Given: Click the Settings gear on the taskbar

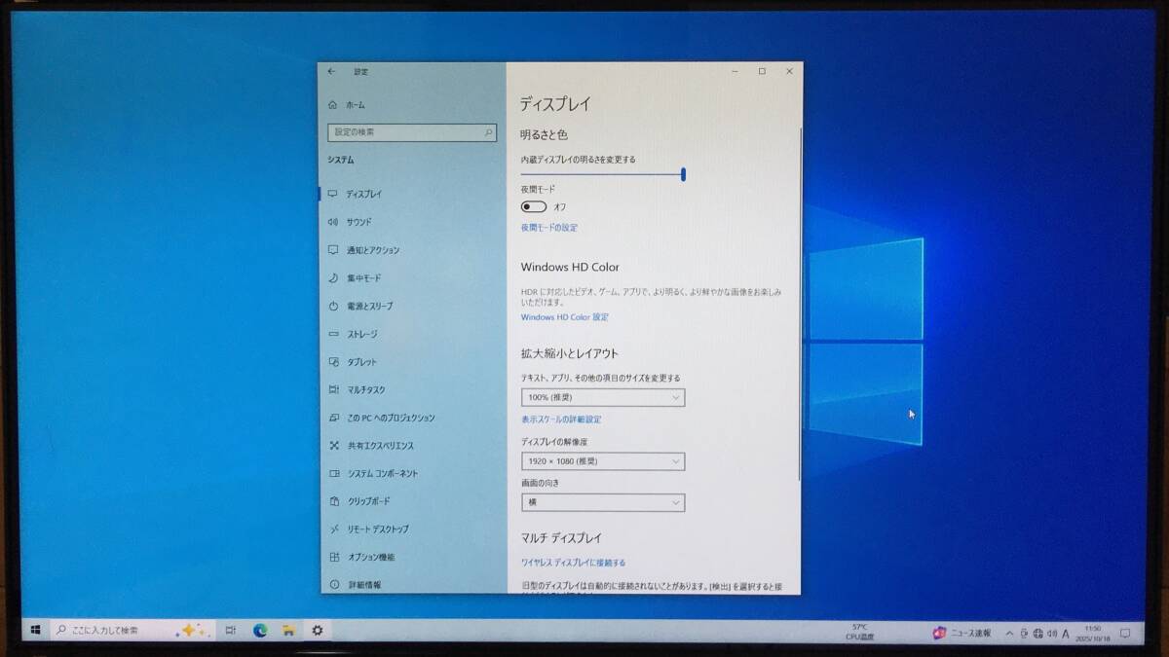Looking at the screenshot, I should (317, 630).
